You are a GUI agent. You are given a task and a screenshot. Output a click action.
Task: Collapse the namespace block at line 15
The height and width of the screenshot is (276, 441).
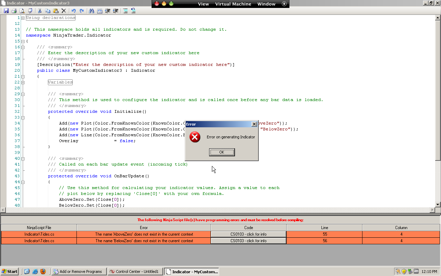tap(23, 41)
